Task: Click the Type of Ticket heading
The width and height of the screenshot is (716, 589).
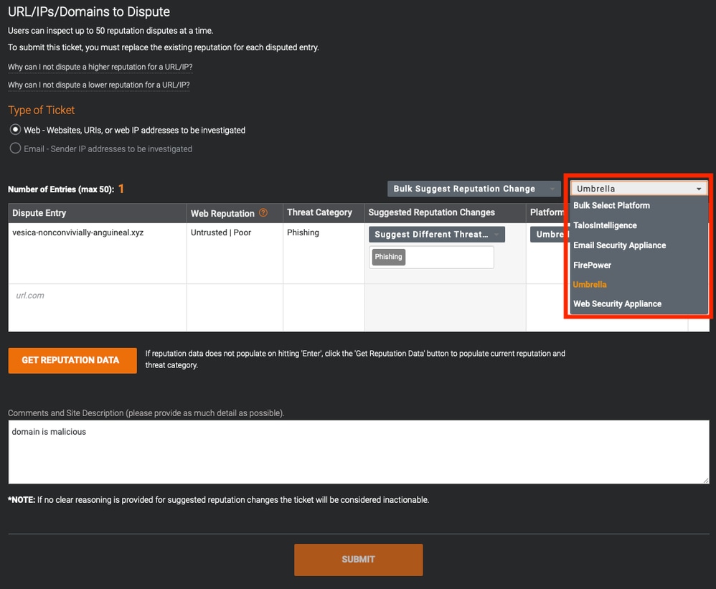Action: coord(41,110)
